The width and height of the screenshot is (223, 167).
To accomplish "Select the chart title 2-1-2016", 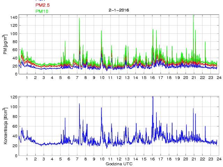I will point(119,10).
